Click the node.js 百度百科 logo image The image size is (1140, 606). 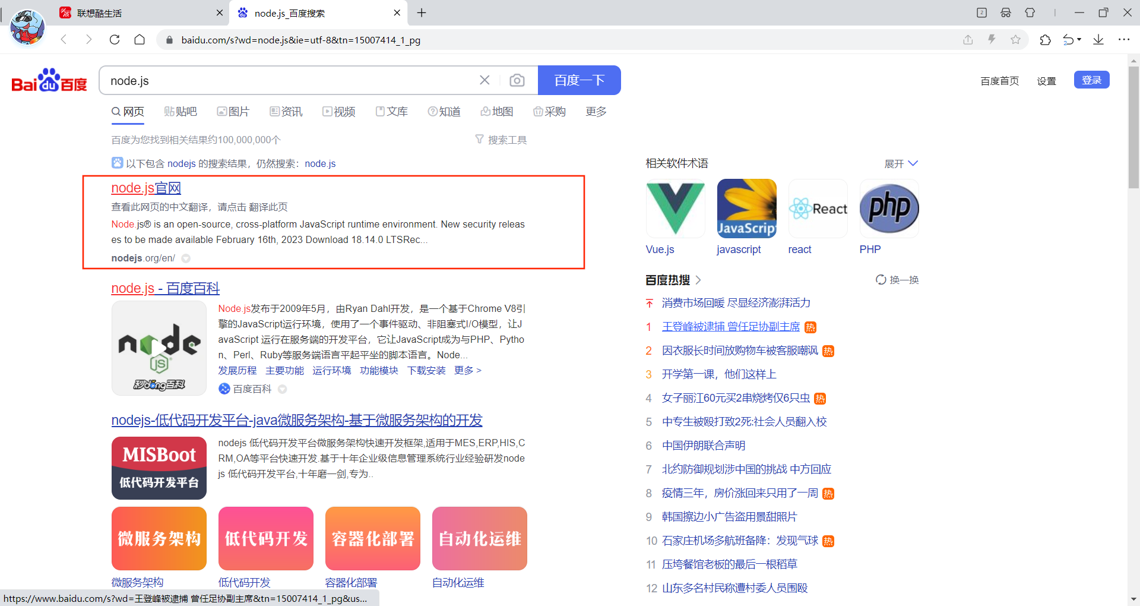[x=159, y=348]
